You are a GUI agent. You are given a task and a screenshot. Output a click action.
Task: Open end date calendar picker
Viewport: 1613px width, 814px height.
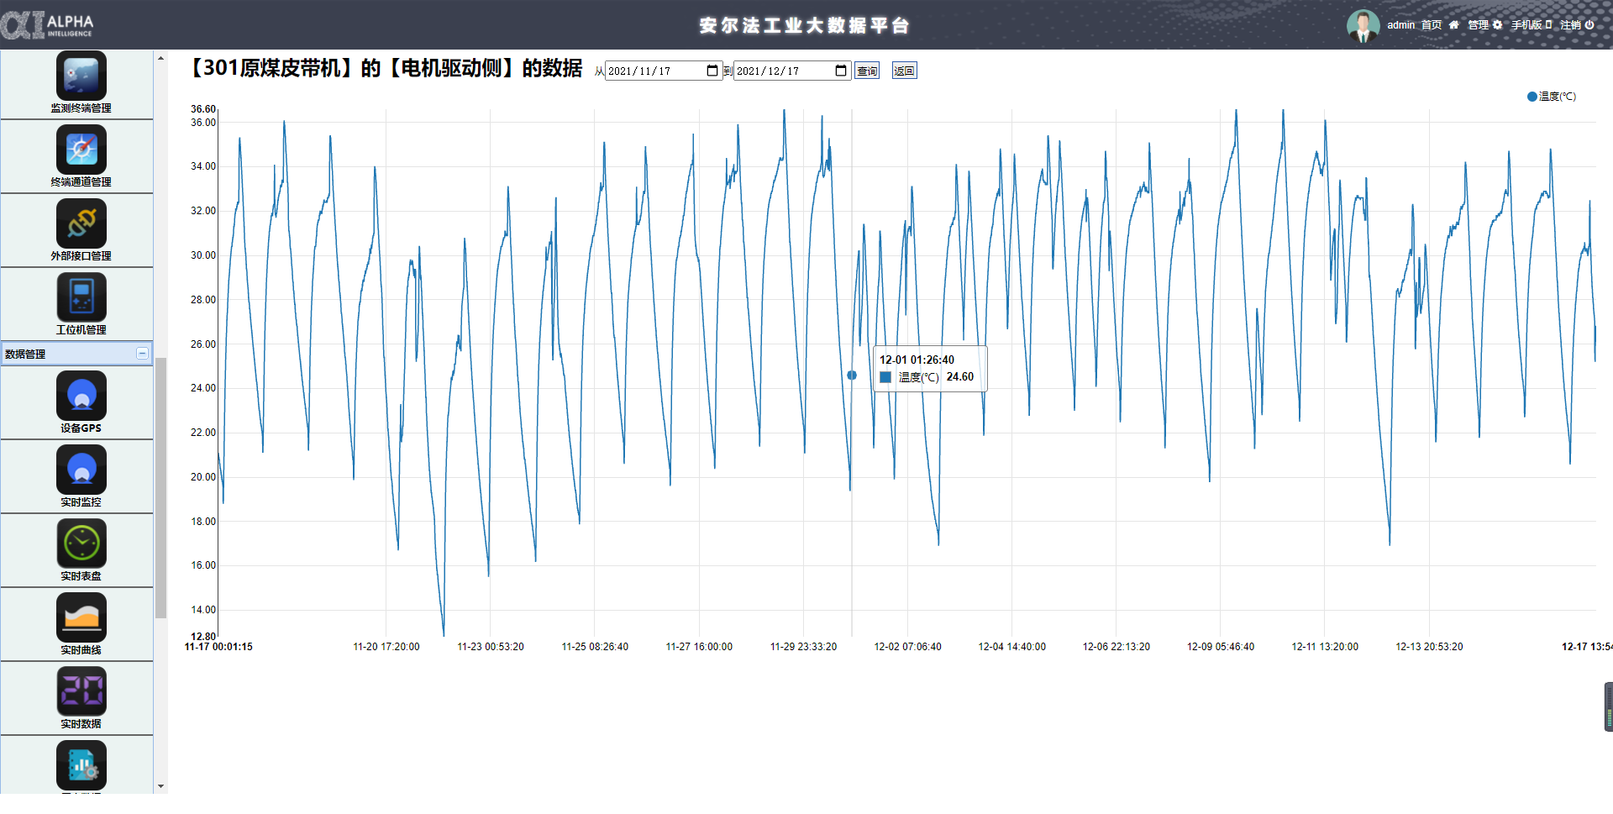click(x=841, y=71)
